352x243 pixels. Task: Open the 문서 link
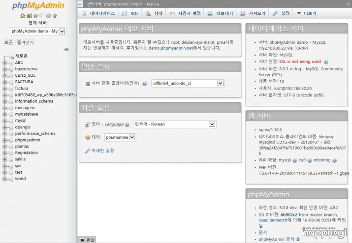[x=263, y=233]
